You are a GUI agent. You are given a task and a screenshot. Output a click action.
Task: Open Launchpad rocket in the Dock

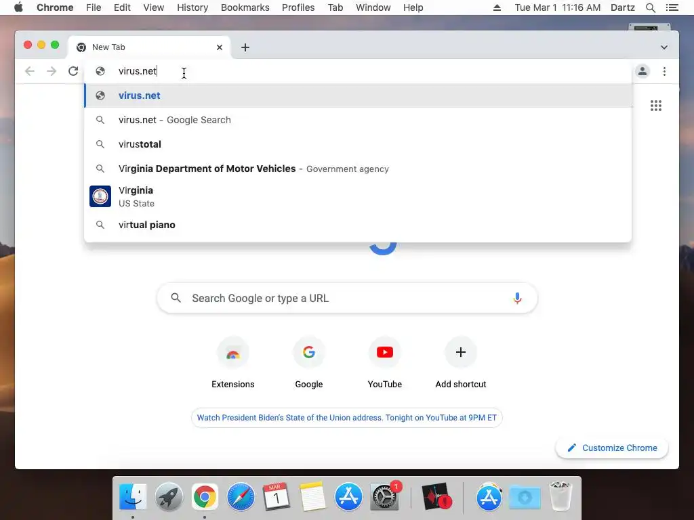169,496
